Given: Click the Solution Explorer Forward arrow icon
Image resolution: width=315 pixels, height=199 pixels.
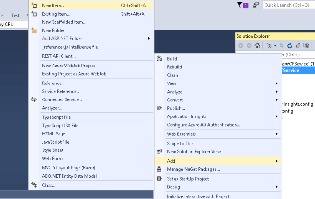Looking at the screenshot, I should (249, 46).
